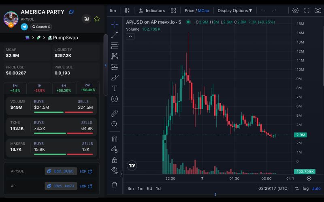This screenshot has height=202, width=324.
Task: Open the emoji icons tool
Action: pyautogui.click(x=115, y=99)
